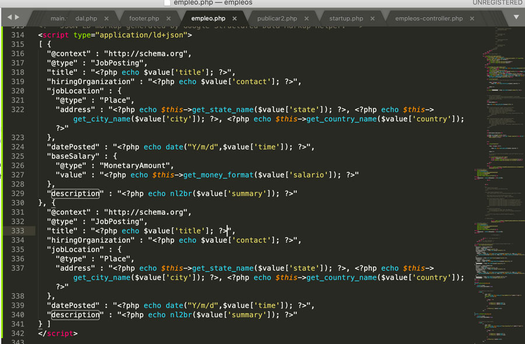
Task: Close the startup.php tab
Action: click(372, 19)
